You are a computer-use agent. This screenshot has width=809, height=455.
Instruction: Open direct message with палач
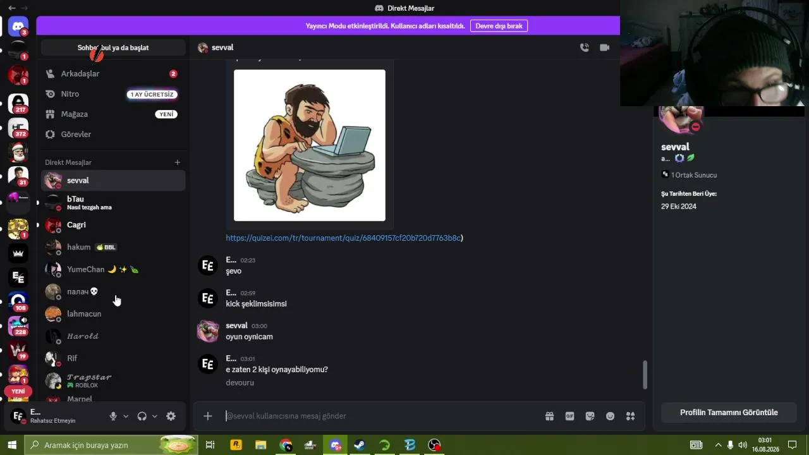(x=113, y=292)
